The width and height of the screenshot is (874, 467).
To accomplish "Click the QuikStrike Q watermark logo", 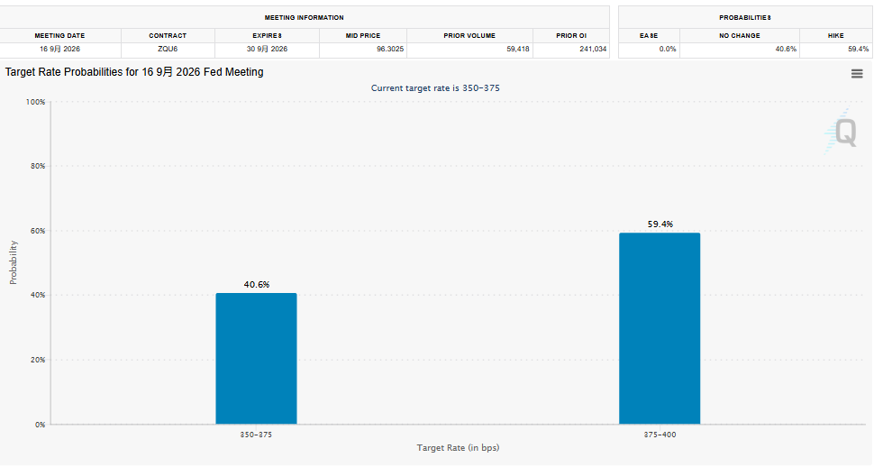I will 841,132.
